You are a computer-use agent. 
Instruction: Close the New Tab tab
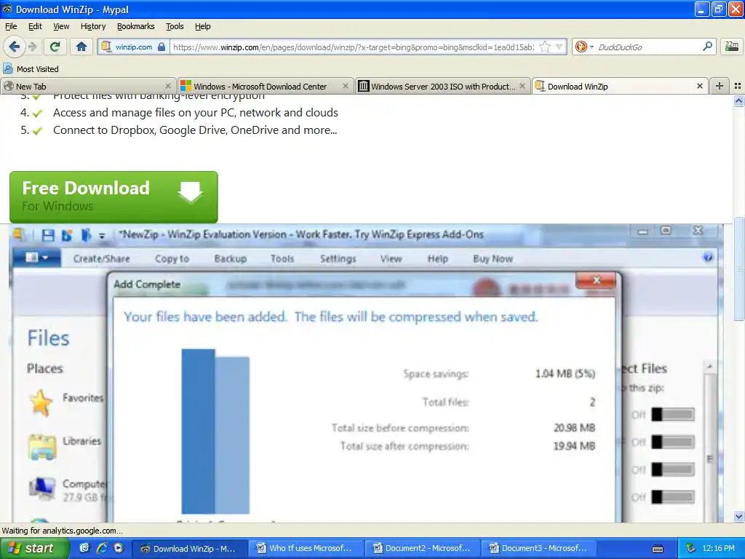point(168,86)
